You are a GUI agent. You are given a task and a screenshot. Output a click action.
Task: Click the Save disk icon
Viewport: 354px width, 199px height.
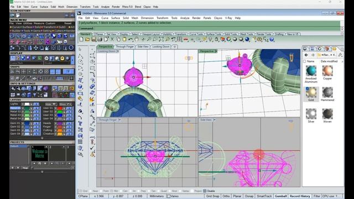tap(93, 39)
